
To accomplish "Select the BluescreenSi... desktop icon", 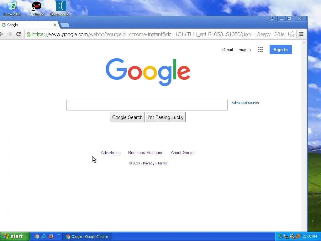I will [x=61, y=8].
